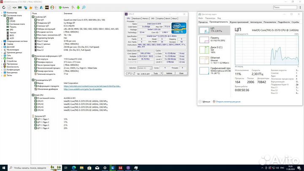Switch to CPU-Z SPD tab
Viewport: 304px width, 171px height.
click(153, 19)
